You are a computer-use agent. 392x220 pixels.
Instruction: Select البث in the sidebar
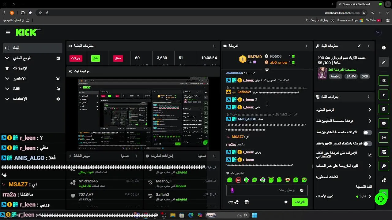click(x=32, y=48)
